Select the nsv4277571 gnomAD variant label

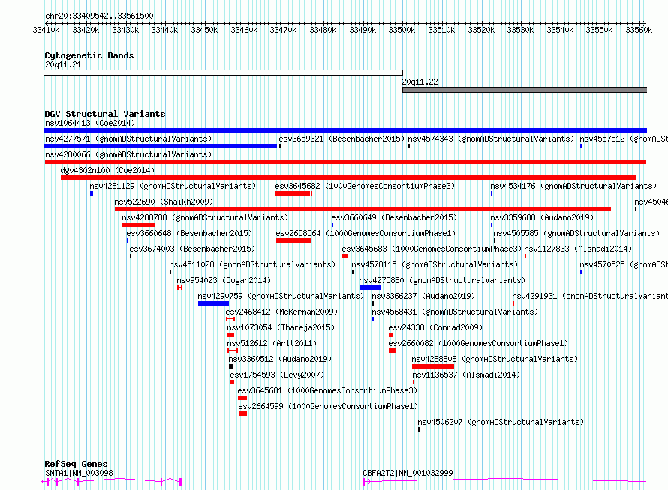(x=128, y=139)
